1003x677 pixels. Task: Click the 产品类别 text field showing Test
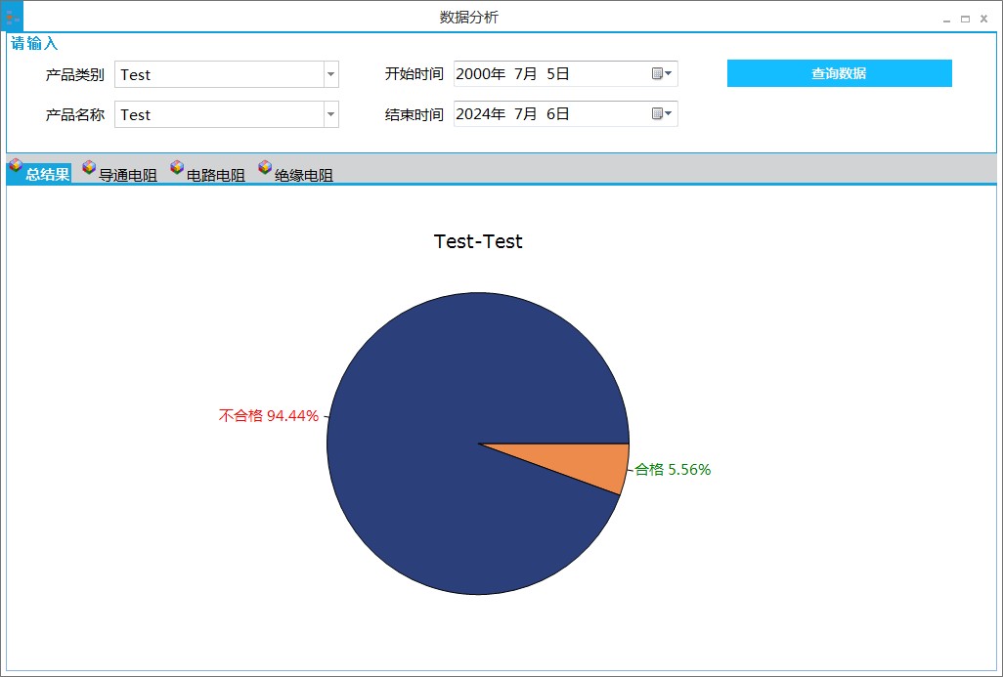[219, 74]
